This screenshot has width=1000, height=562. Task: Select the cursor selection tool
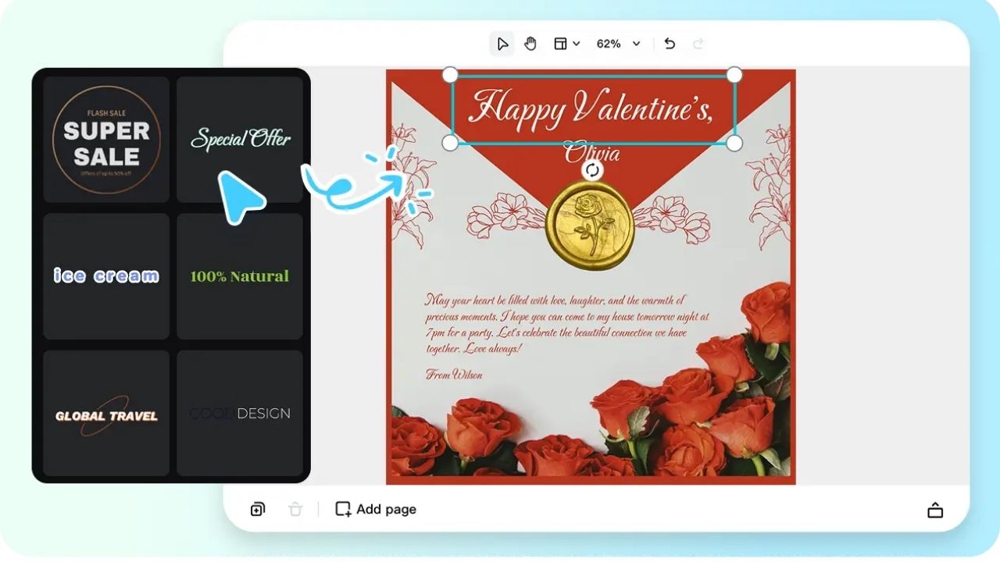click(x=502, y=44)
